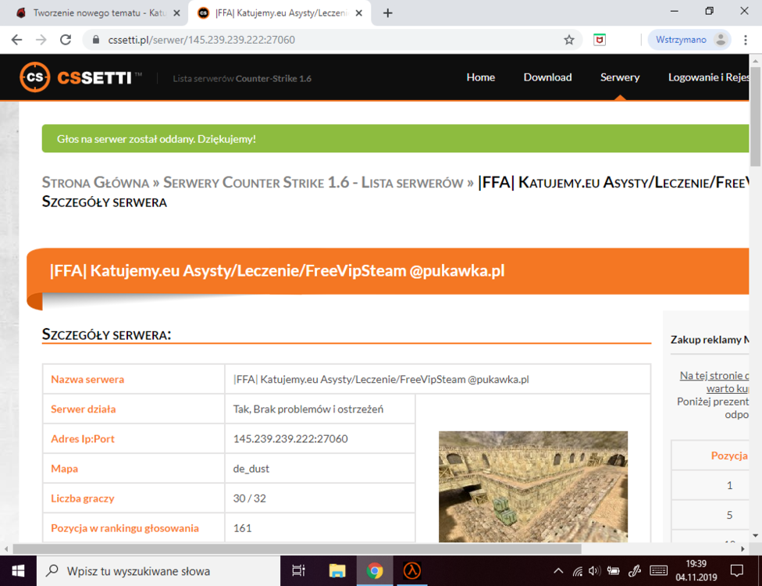Click the 30 / 32 player count
Image resolution: width=762 pixels, height=586 pixels.
250,498
